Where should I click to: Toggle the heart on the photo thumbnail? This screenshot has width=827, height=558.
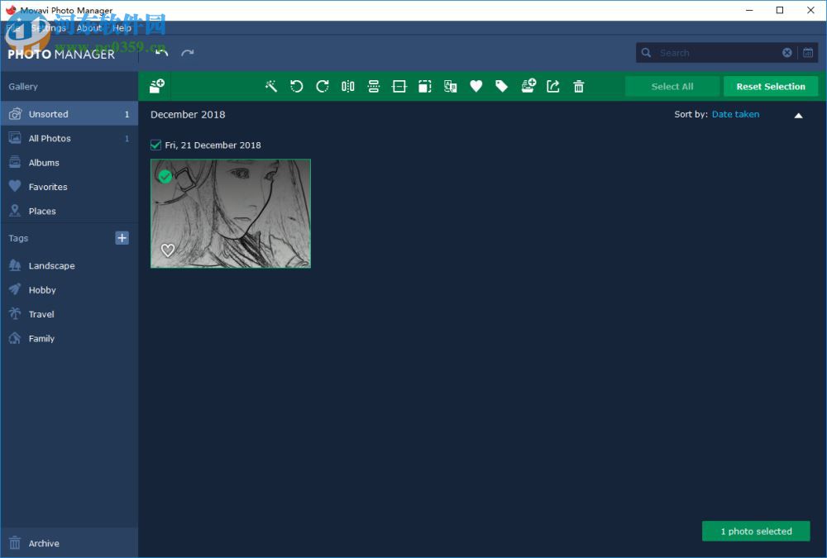[168, 250]
